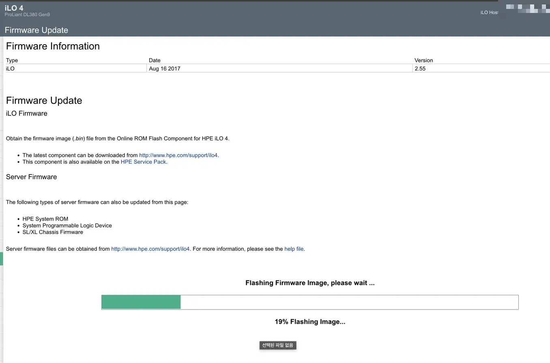Click the "Firmware Information" heading

53,46
